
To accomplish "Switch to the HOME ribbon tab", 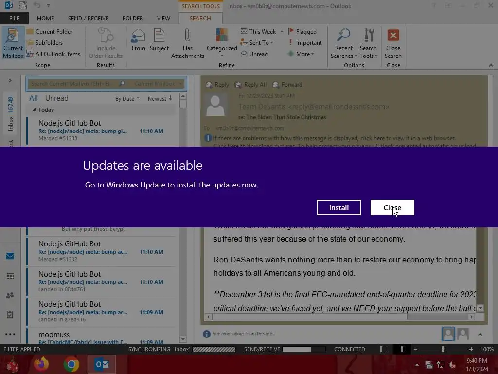I will [x=45, y=18].
